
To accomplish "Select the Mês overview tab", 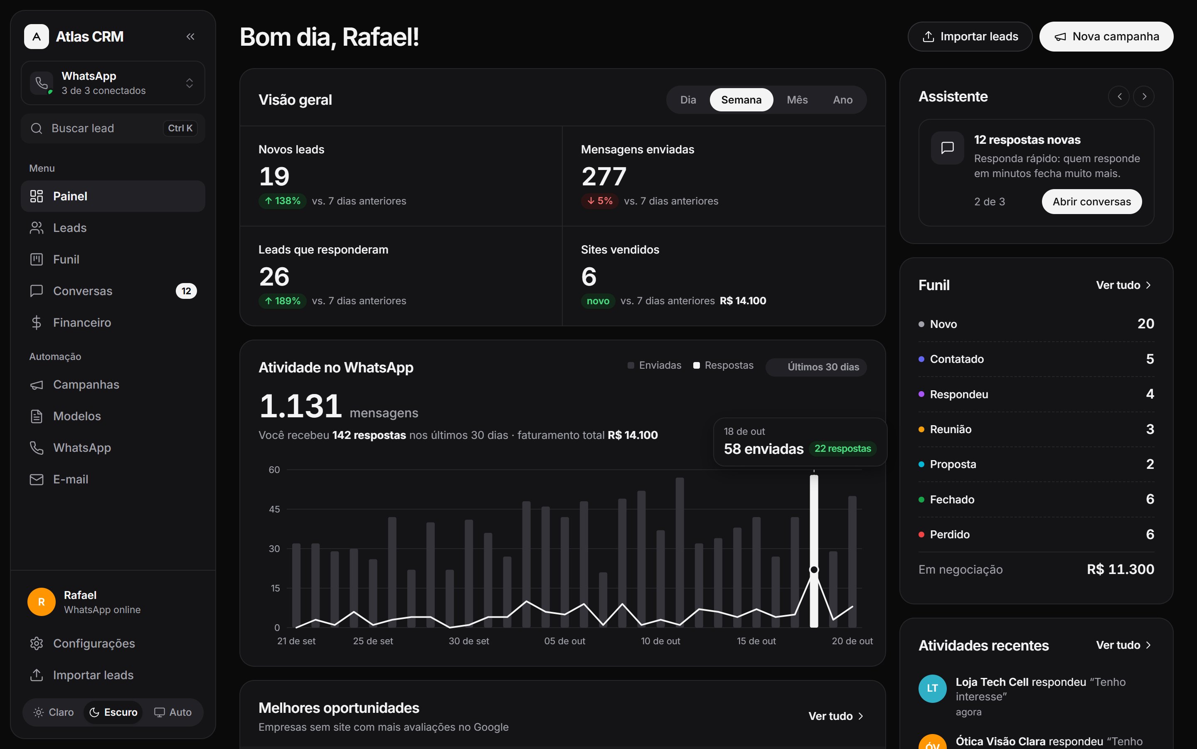I will 797,100.
